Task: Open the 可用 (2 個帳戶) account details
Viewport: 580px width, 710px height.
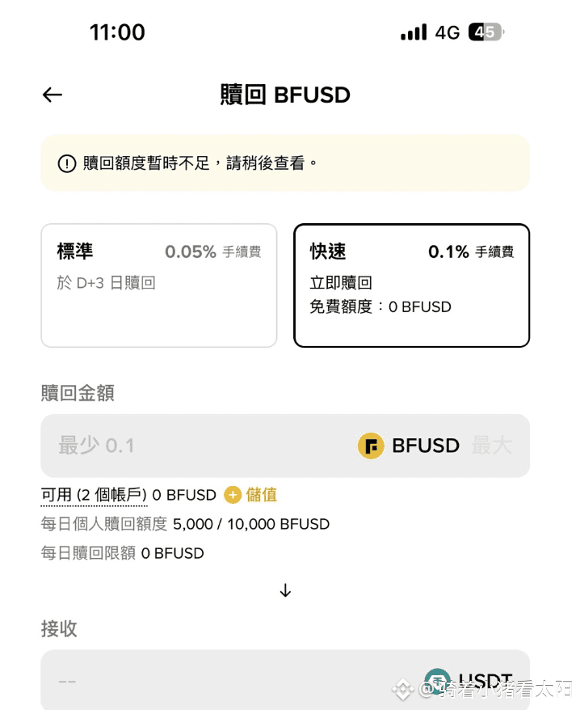Action: (x=94, y=495)
